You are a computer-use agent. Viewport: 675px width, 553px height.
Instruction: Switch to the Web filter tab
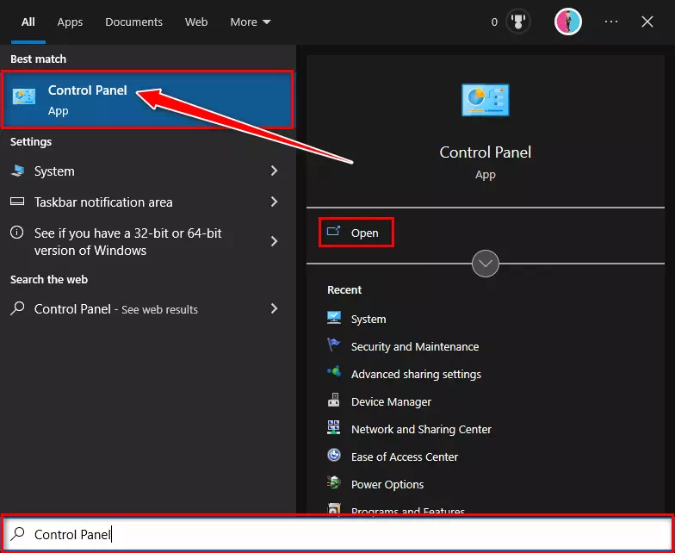pyautogui.click(x=196, y=22)
